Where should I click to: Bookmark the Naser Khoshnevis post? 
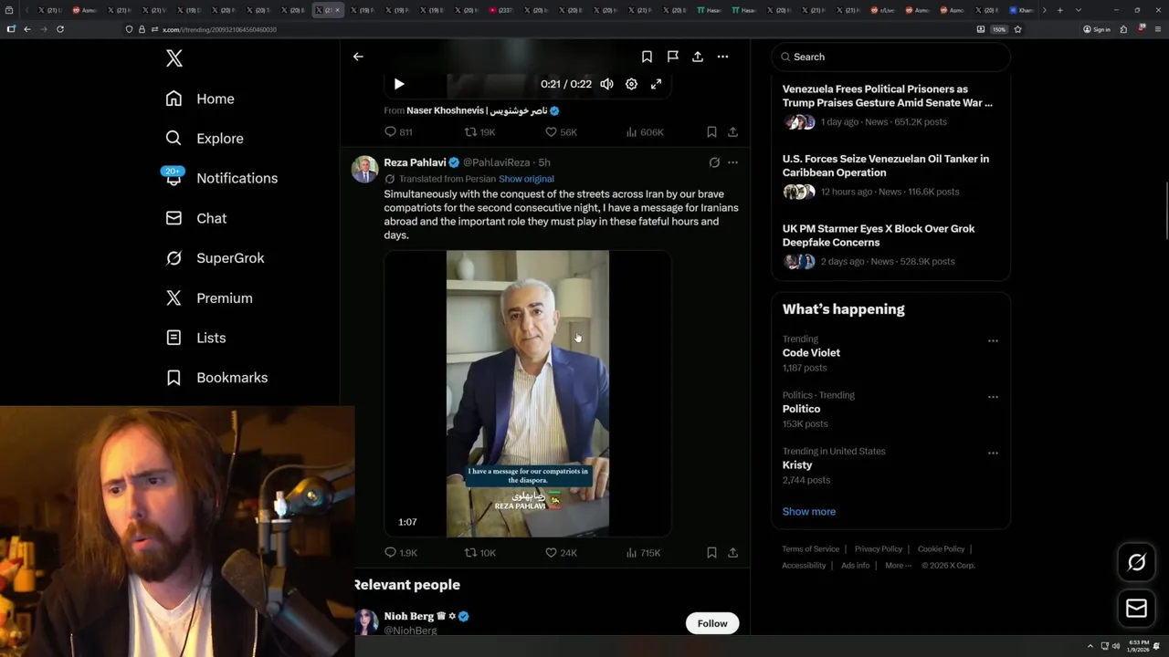(x=711, y=132)
